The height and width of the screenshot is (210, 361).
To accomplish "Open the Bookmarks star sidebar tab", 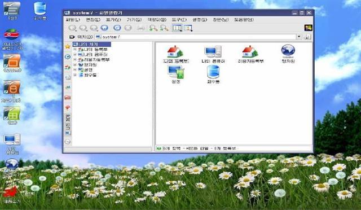I will tap(68, 46).
